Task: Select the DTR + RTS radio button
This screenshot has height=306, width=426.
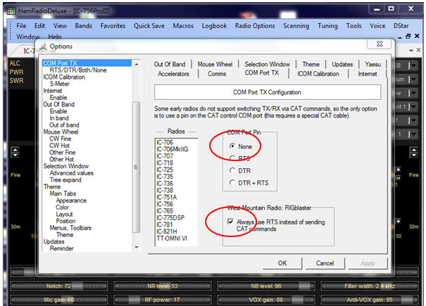Action: pyautogui.click(x=232, y=182)
